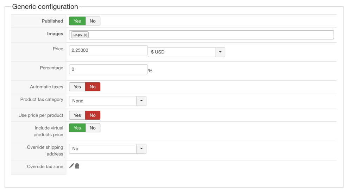Click the Product tax category arrow

click(141, 101)
